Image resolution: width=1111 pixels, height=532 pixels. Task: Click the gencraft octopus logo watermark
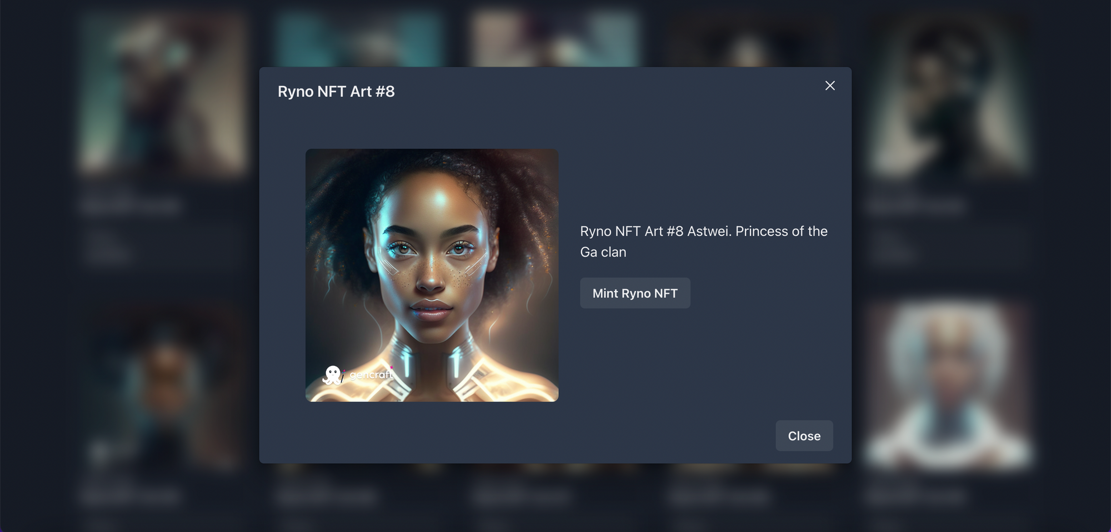tap(333, 375)
